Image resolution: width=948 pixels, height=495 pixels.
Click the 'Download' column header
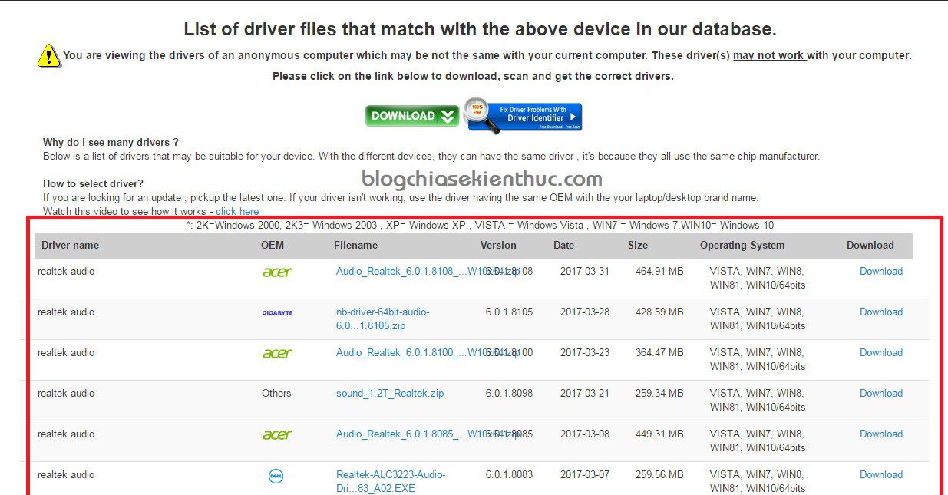point(870,245)
